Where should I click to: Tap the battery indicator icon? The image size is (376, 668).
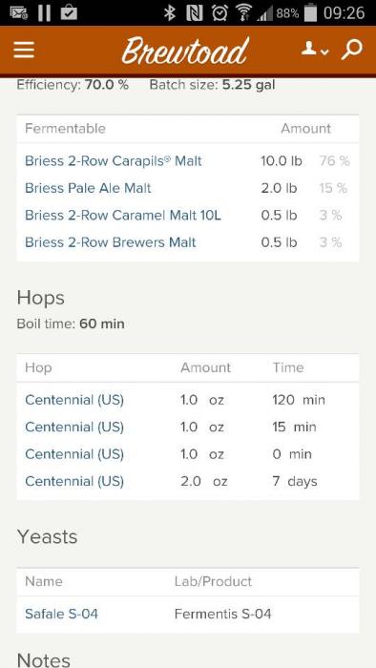[311, 12]
